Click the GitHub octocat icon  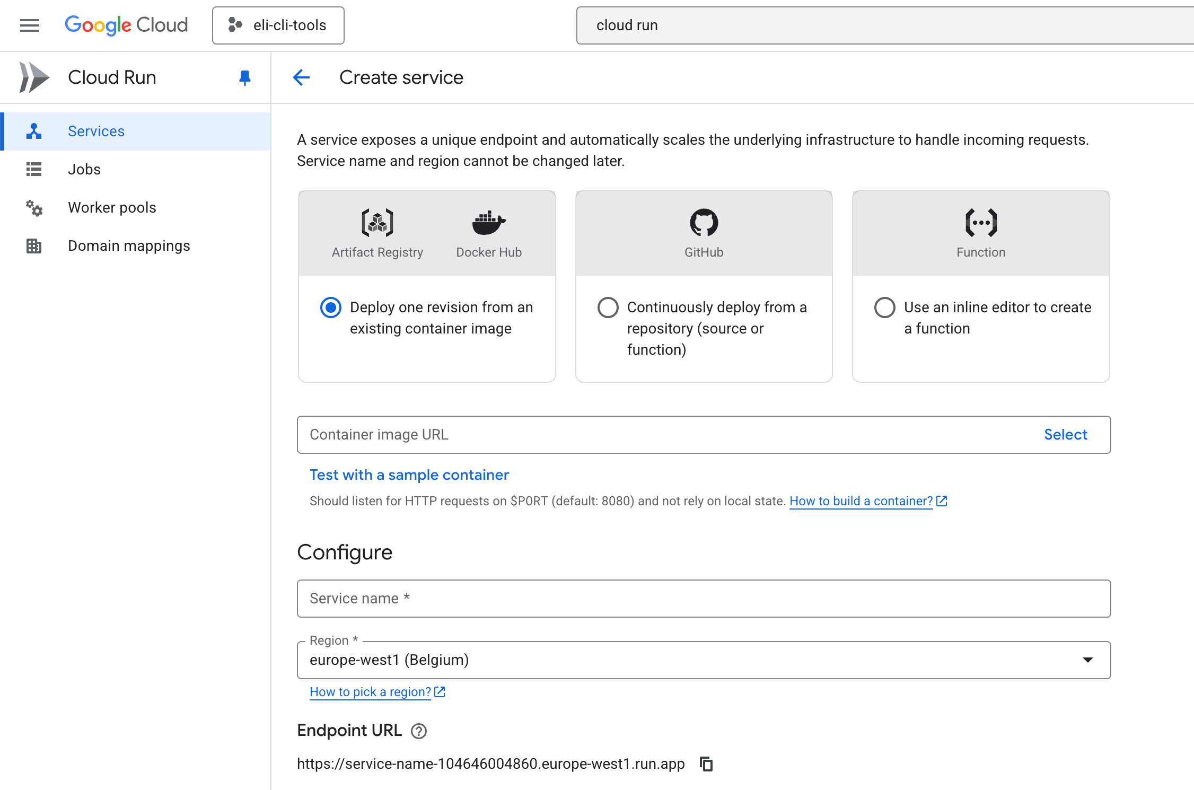click(704, 222)
